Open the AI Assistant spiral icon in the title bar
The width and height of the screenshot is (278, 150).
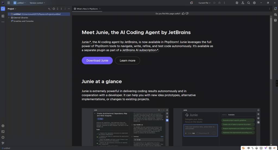pos(237,3)
